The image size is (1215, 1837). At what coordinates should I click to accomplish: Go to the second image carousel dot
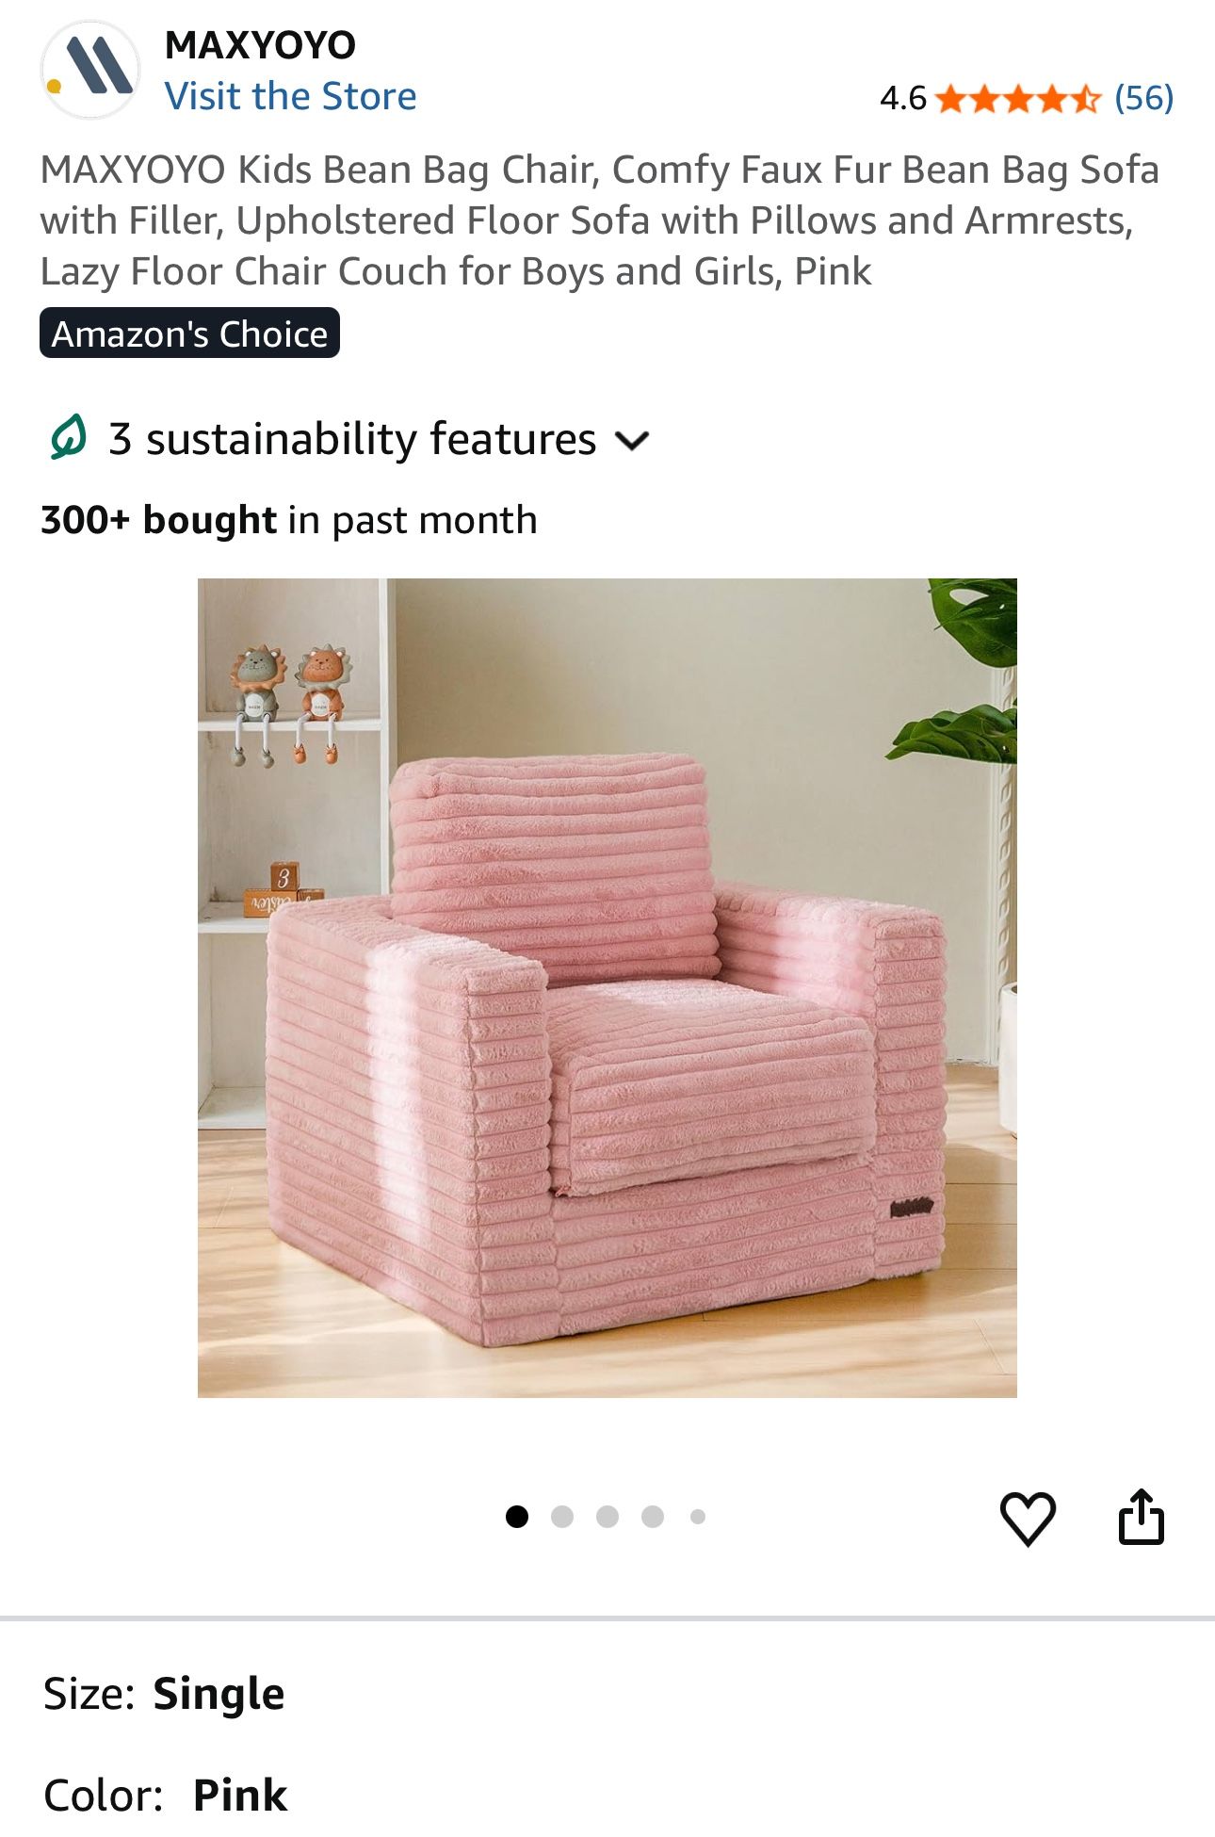562,1517
